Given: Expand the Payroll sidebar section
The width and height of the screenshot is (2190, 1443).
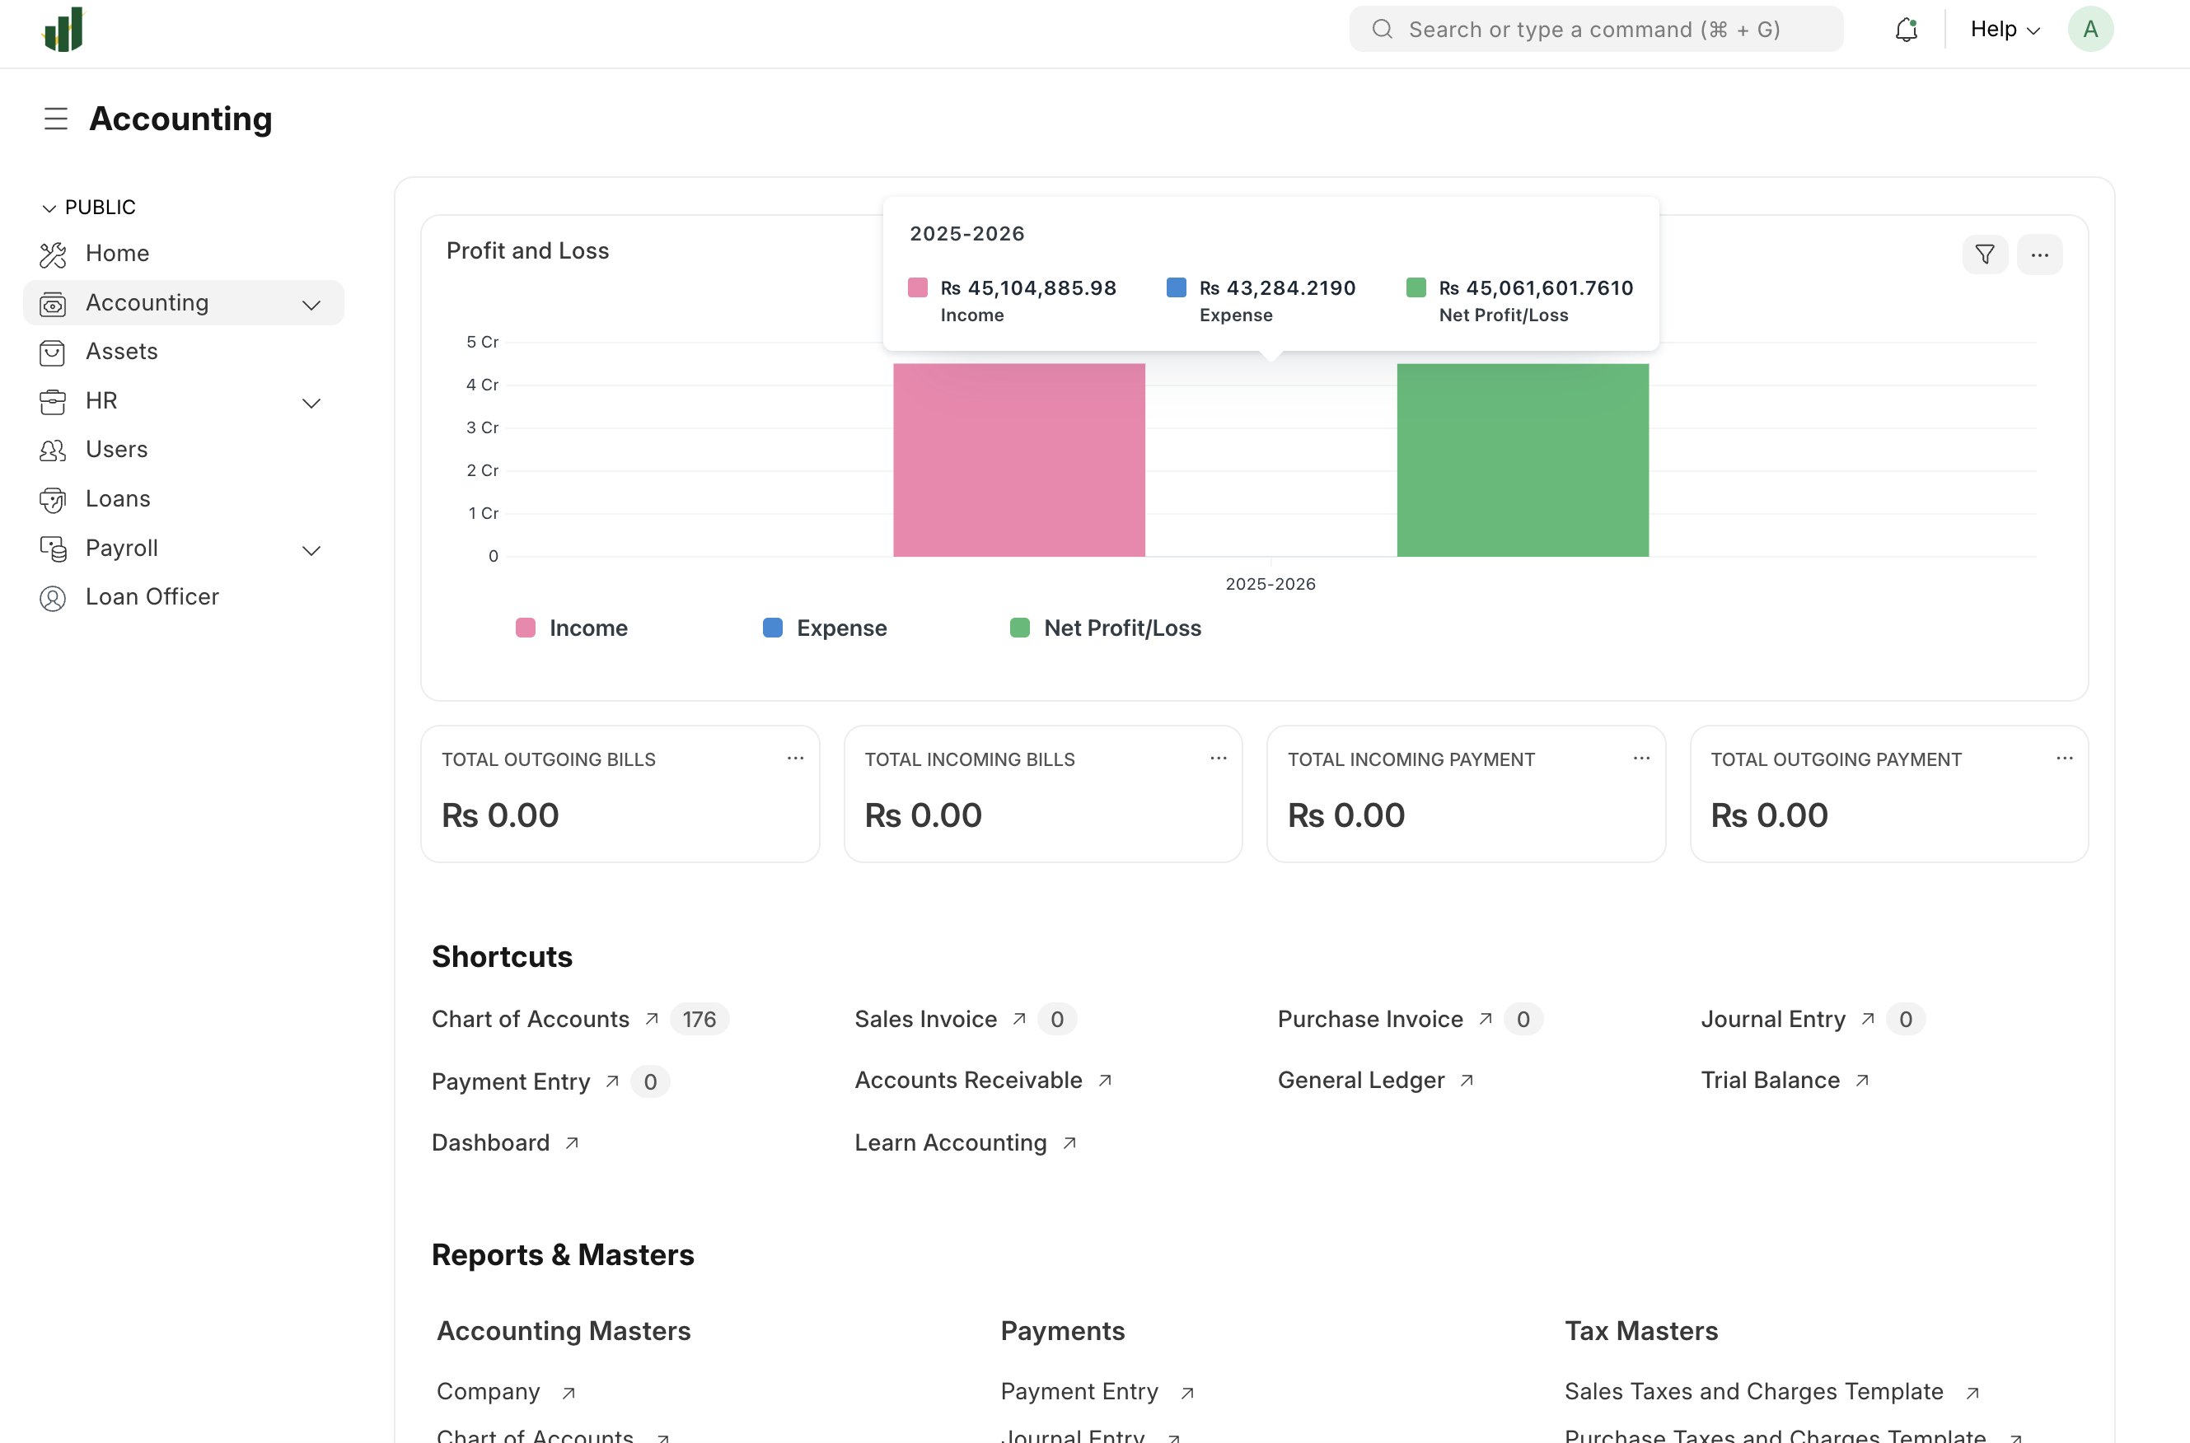Looking at the screenshot, I should point(311,549).
